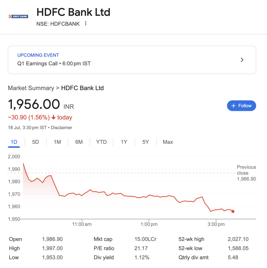Click the red end-point dot on chart
The width and height of the screenshot is (267, 268).
pos(233,211)
